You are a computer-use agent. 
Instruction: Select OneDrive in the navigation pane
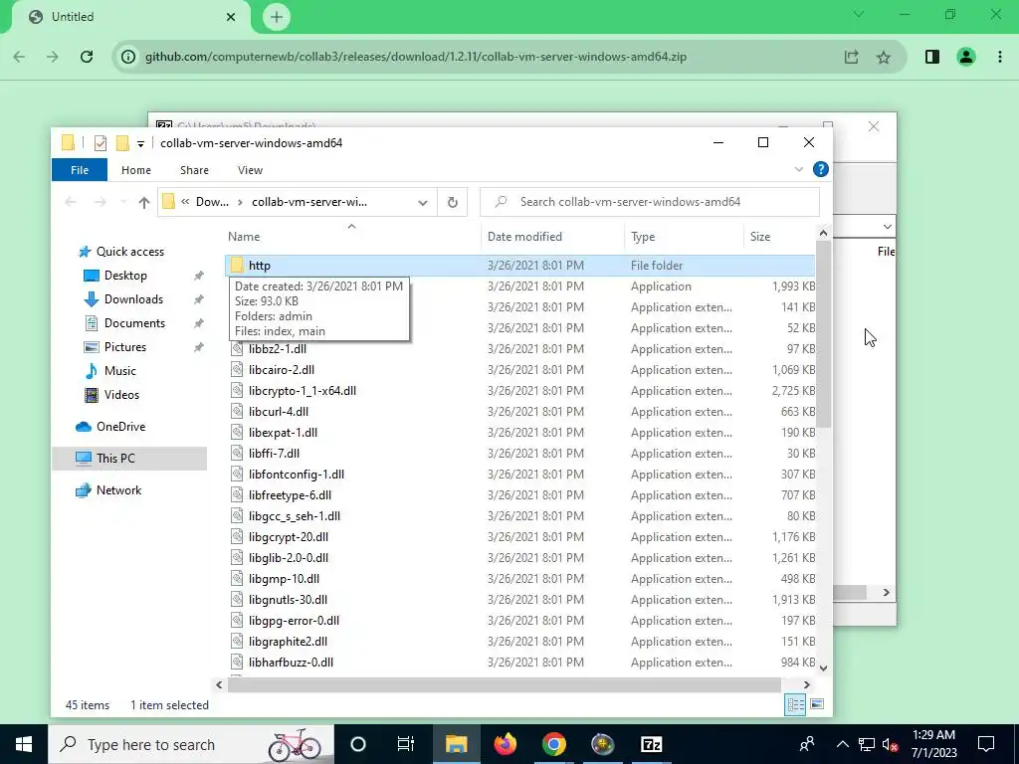(x=120, y=427)
